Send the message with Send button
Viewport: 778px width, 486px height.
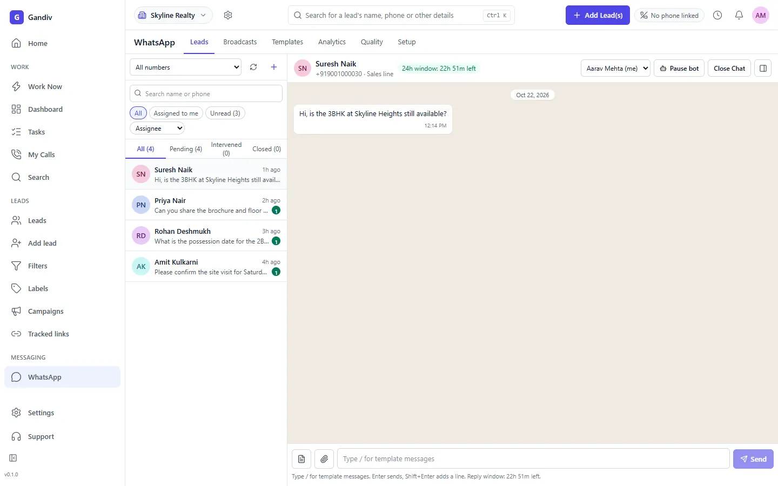tap(753, 459)
